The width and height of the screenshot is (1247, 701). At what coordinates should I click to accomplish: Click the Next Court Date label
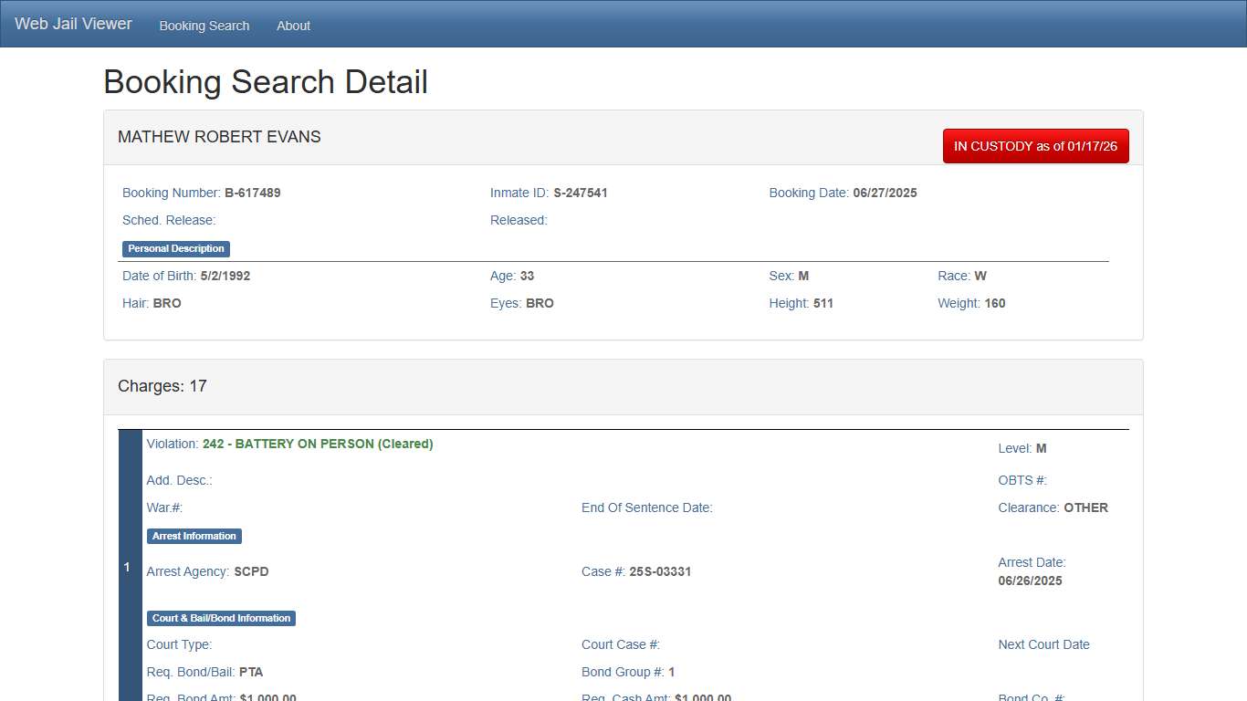click(1043, 644)
